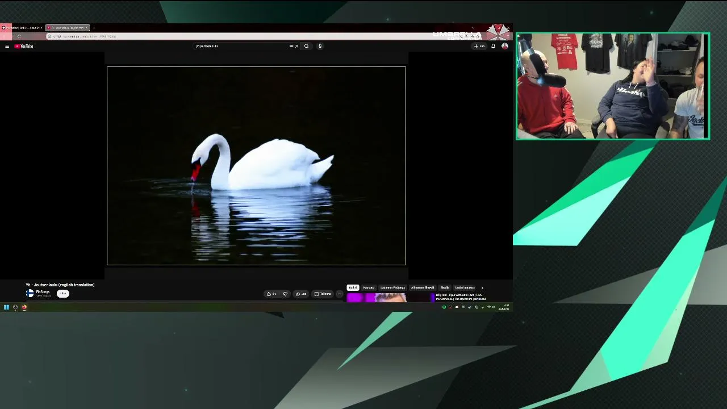Image resolution: width=727 pixels, height=409 pixels.
Task: Open Billy Idol - Eyes Without a Face title
Action: [461, 297]
